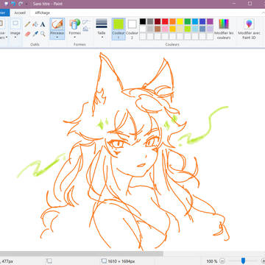Pick the pink color swatch
Image resolution: width=265 pixels, height=265 pixels.
[165, 29]
